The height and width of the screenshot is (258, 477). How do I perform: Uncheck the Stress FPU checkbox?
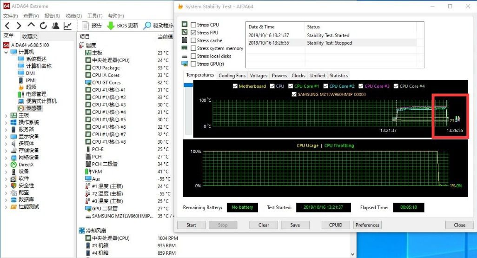tap(193, 33)
